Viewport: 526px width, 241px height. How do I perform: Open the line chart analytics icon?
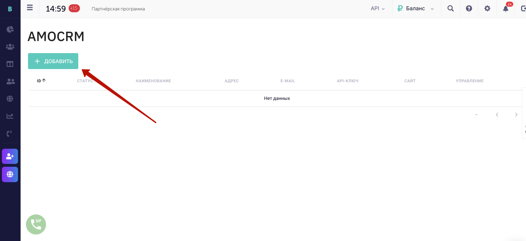point(10,116)
